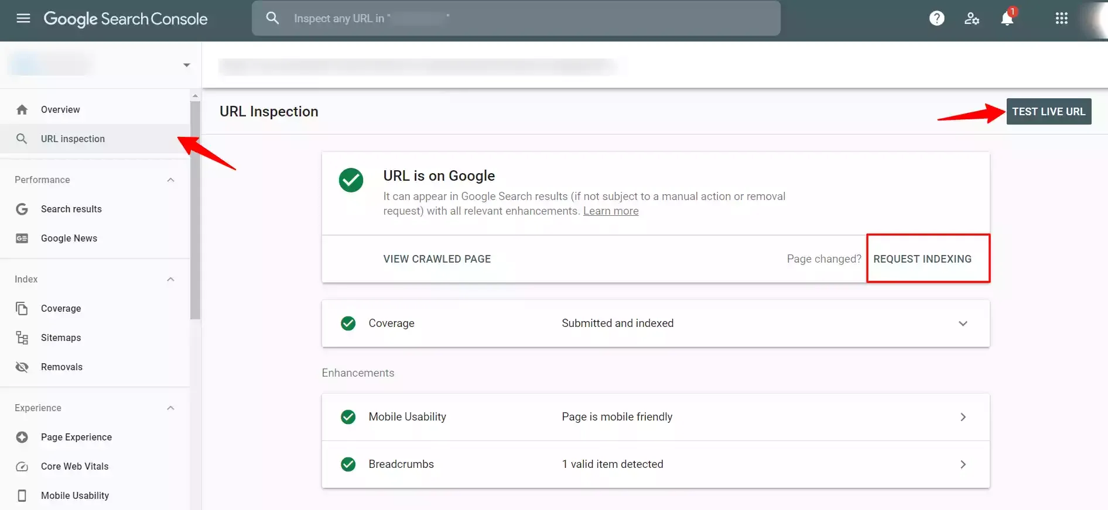Click the Google News icon
Image resolution: width=1108 pixels, height=510 pixels.
(22, 238)
